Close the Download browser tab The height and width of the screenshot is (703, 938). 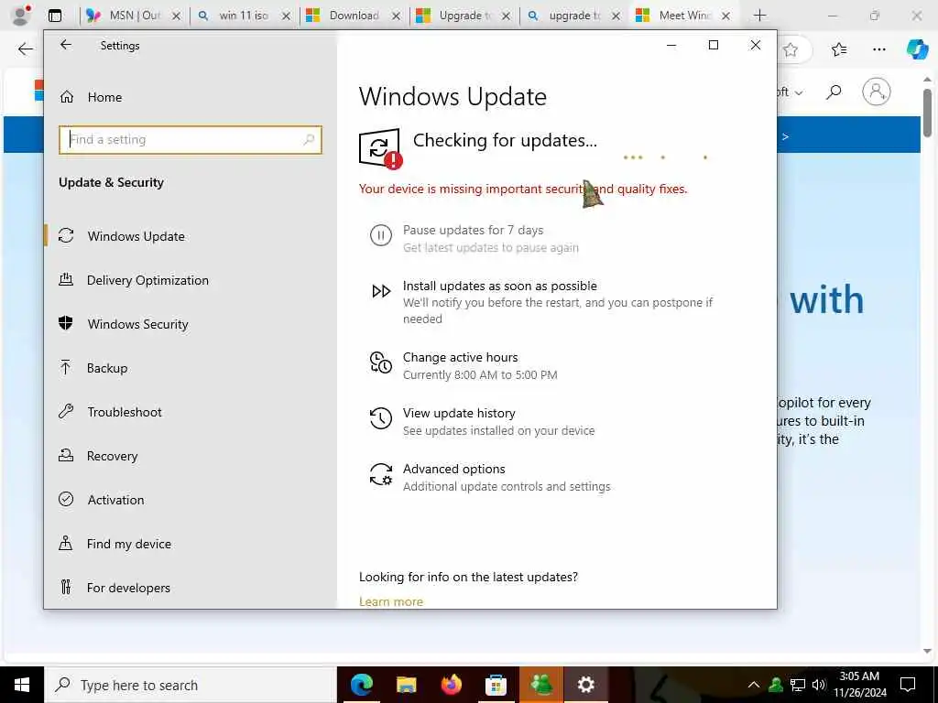coord(396,16)
